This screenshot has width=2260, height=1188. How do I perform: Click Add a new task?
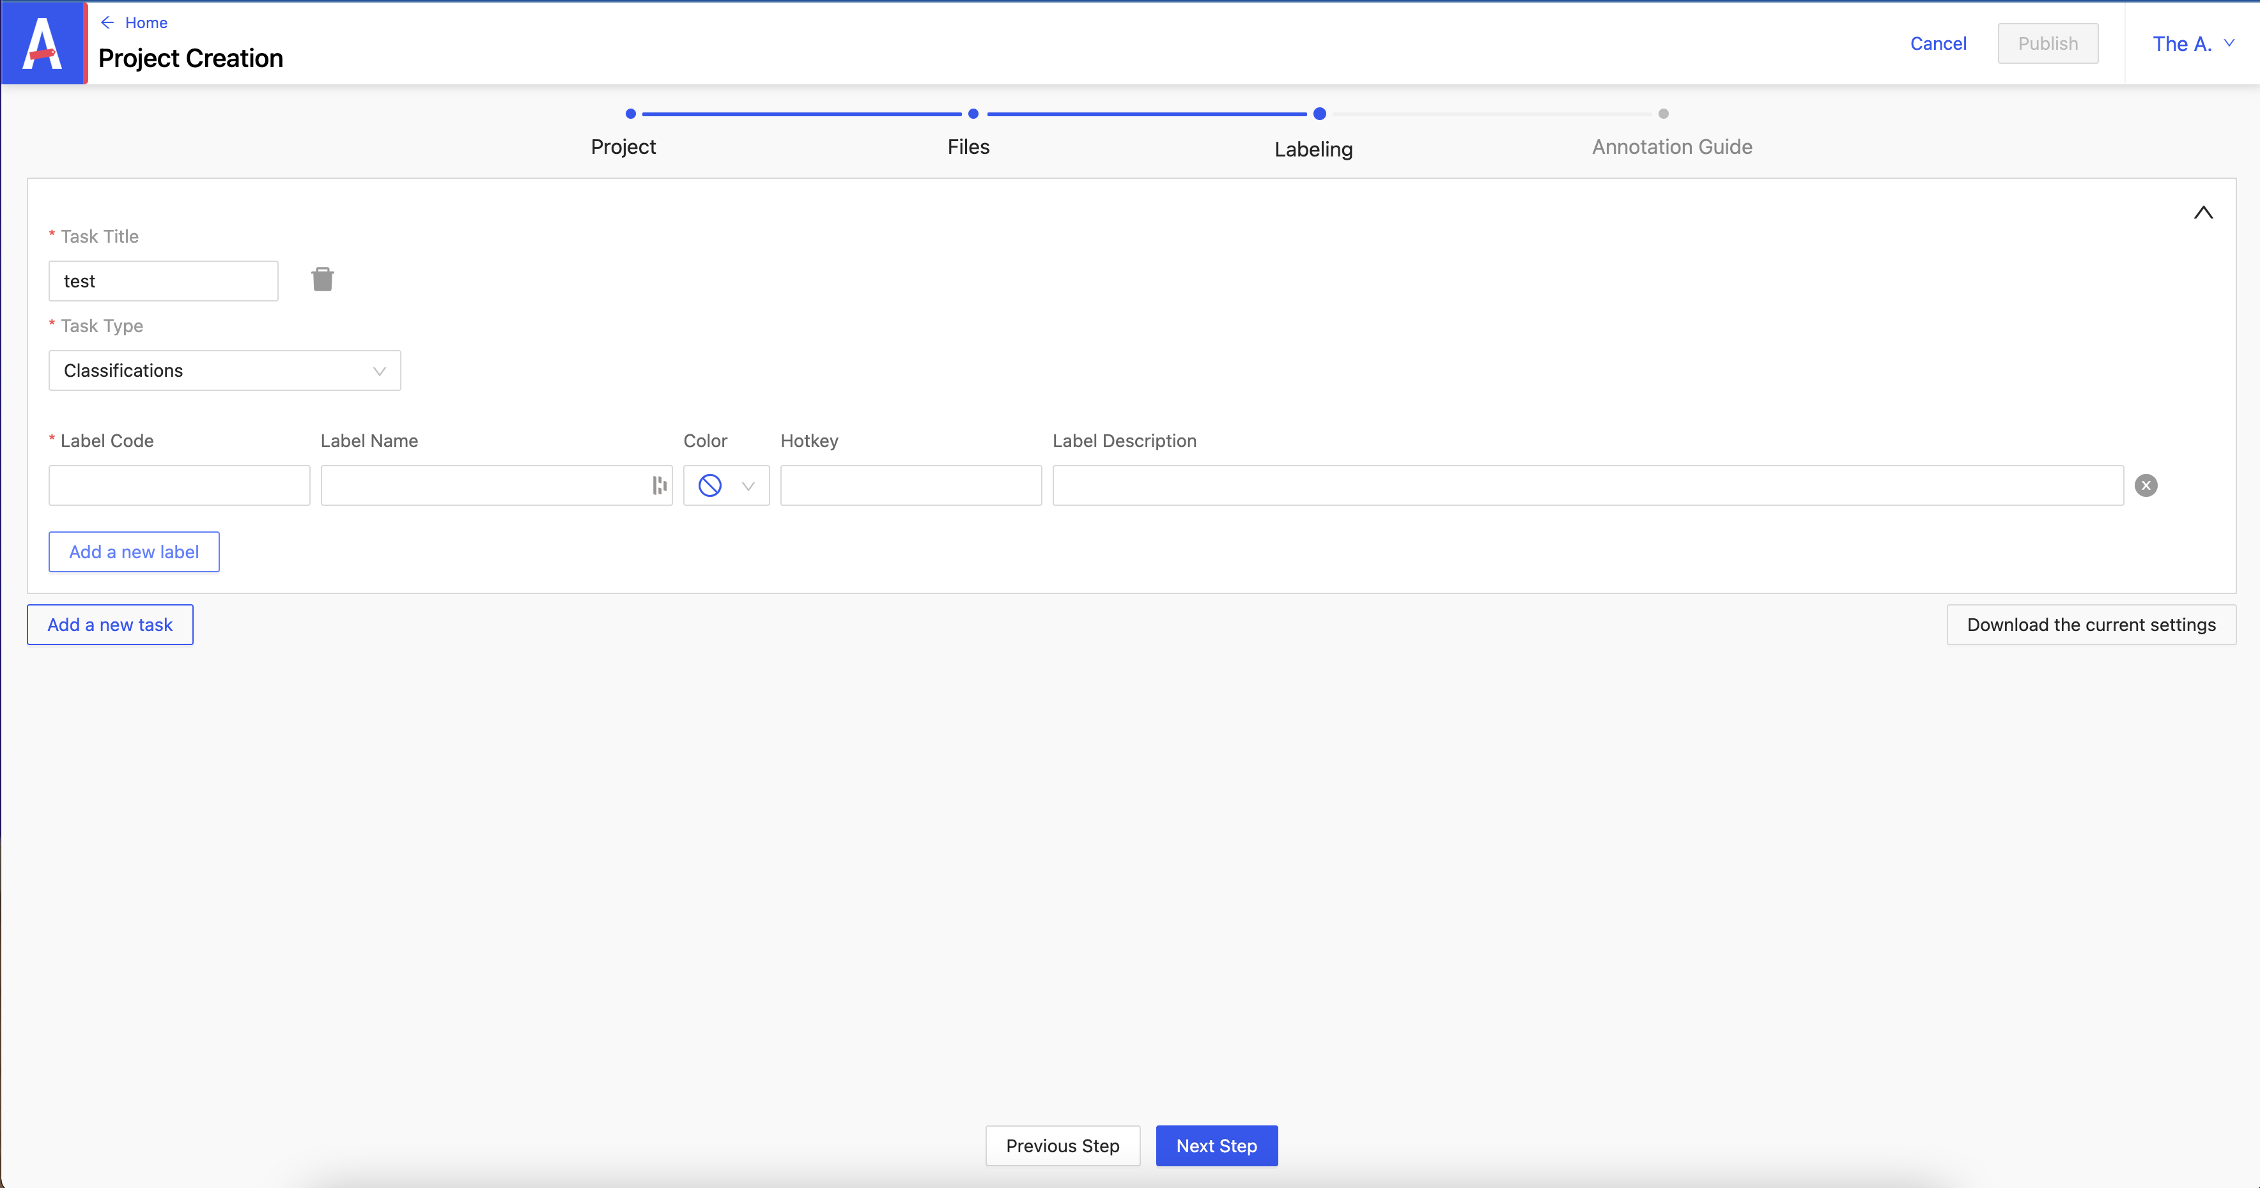(110, 625)
